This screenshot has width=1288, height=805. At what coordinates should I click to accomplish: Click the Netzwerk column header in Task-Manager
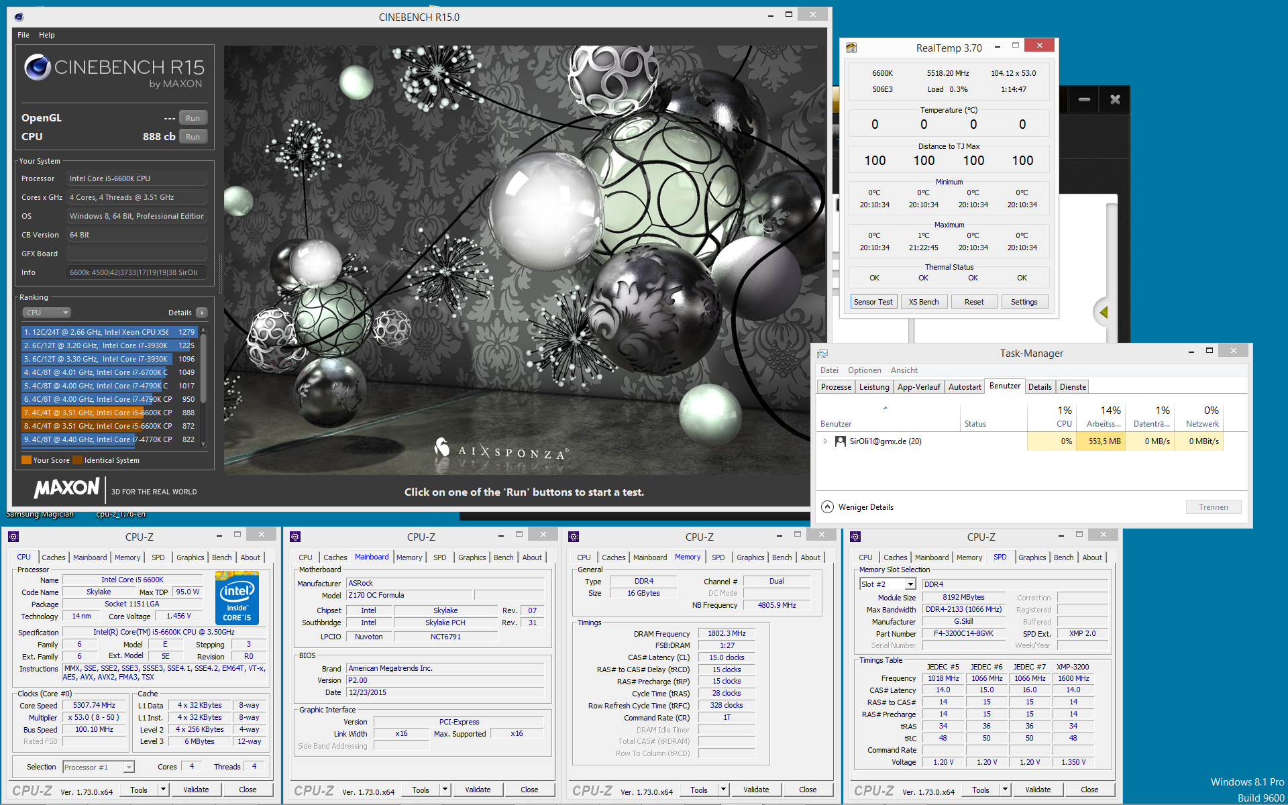(1199, 416)
